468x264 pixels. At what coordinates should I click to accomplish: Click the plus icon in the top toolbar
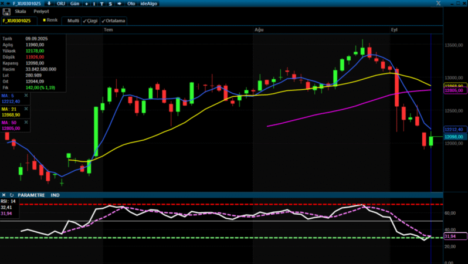point(86,4)
